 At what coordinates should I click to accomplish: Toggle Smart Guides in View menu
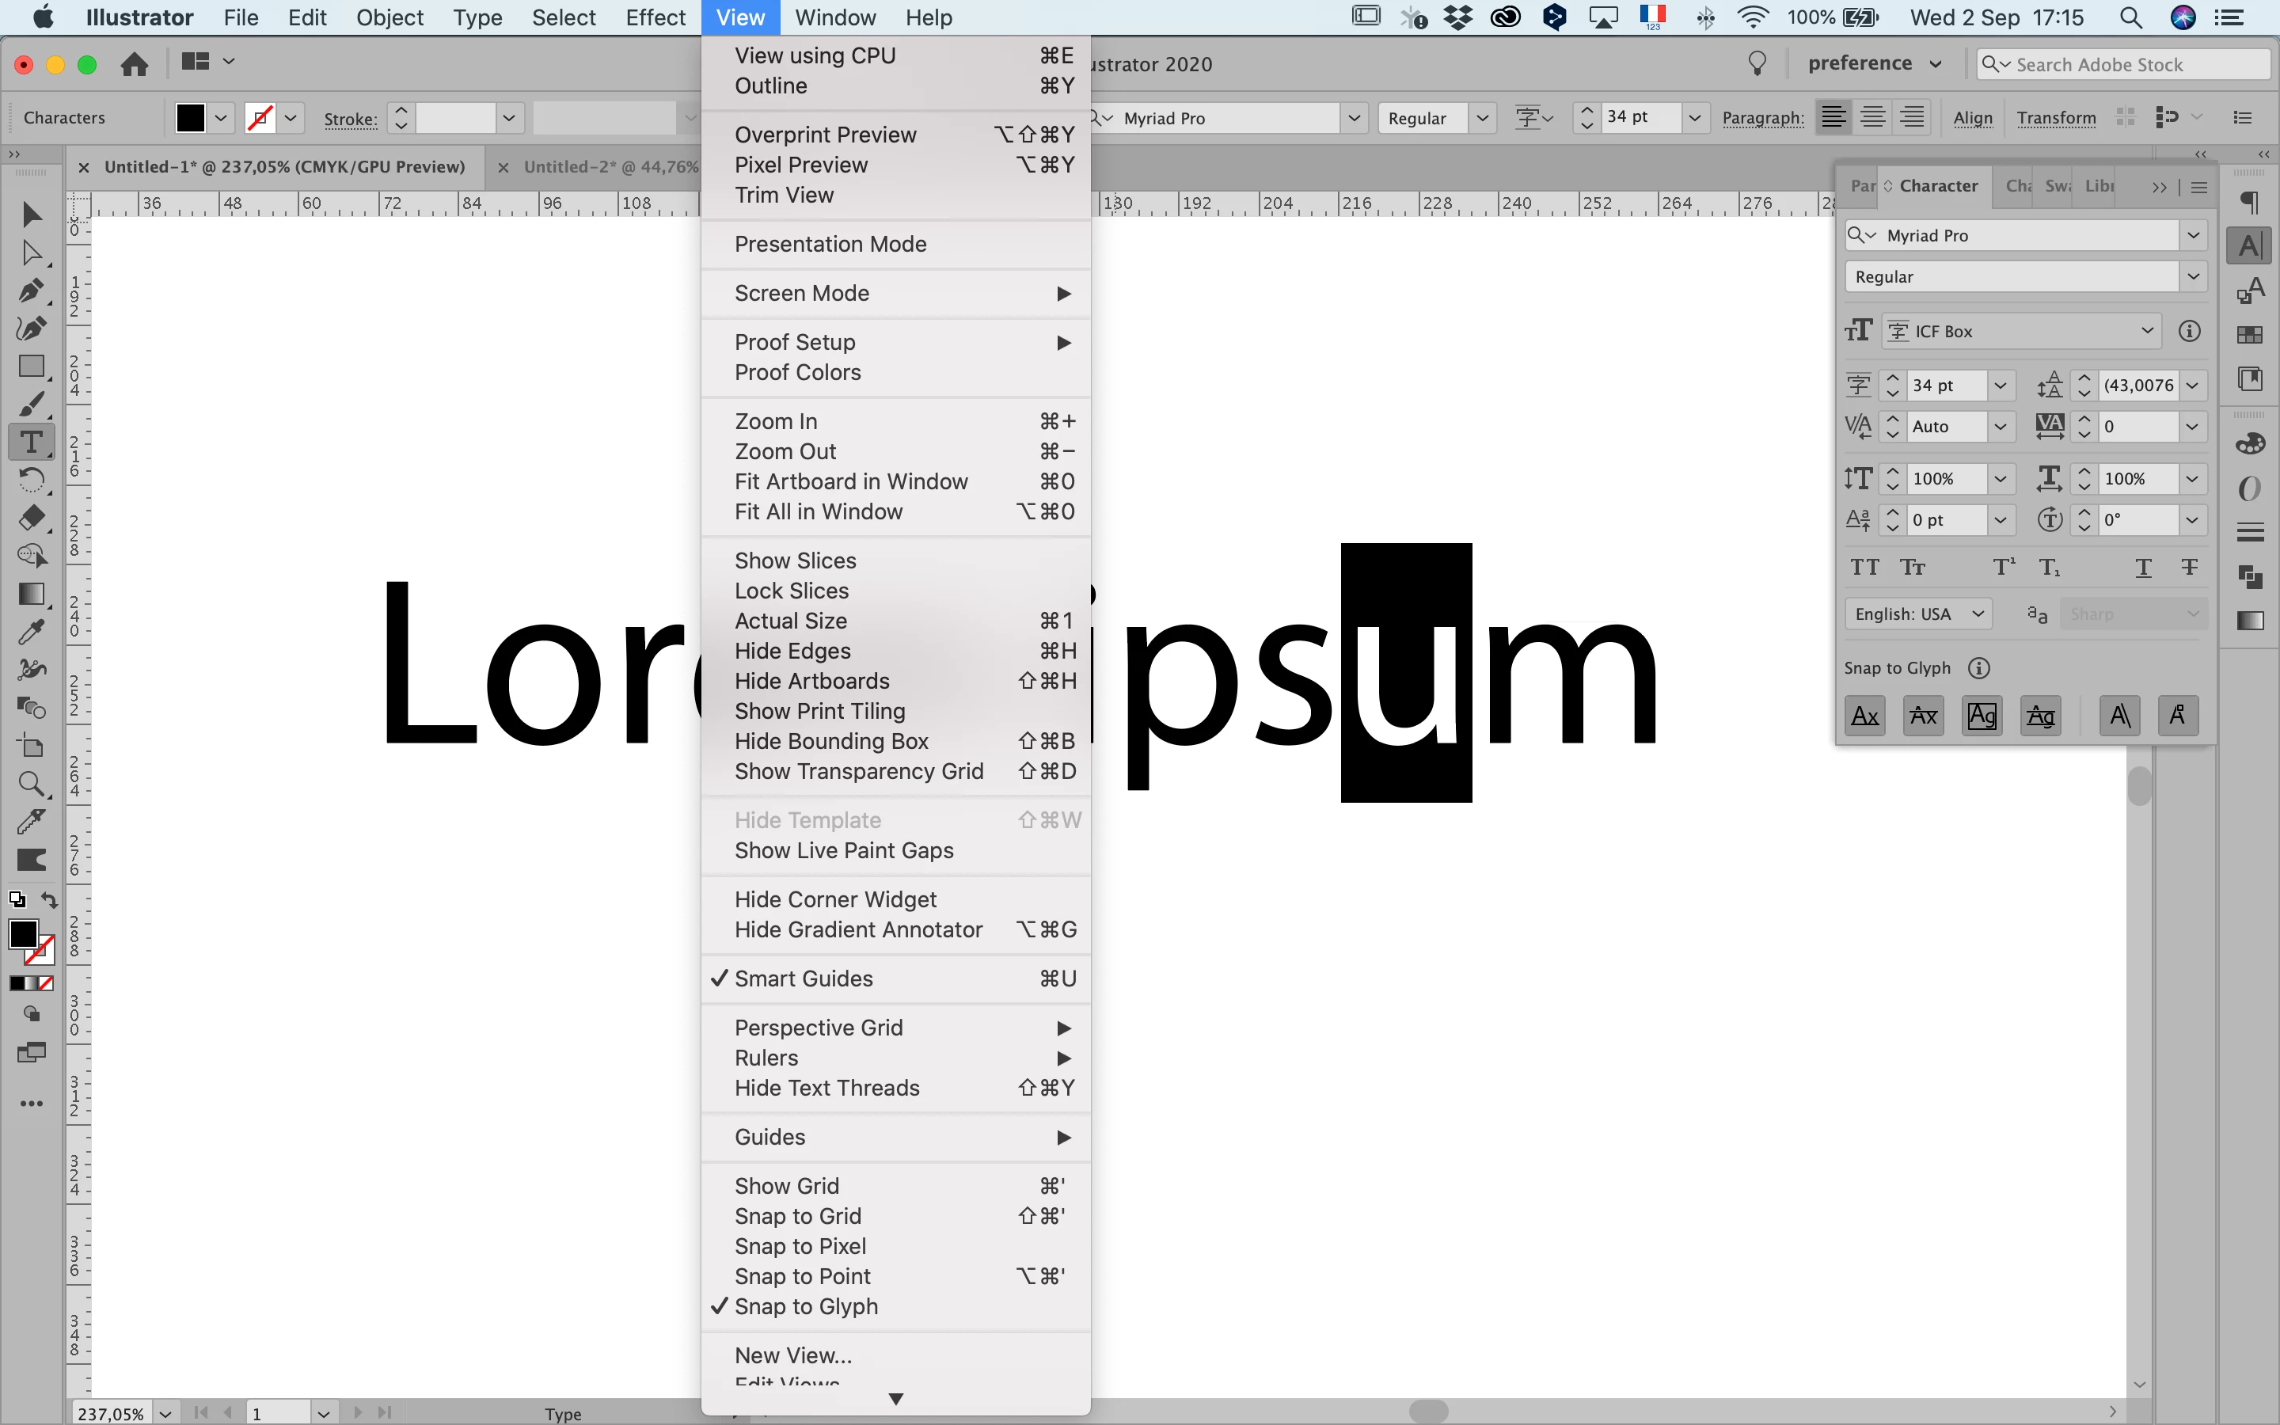[x=803, y=978]
